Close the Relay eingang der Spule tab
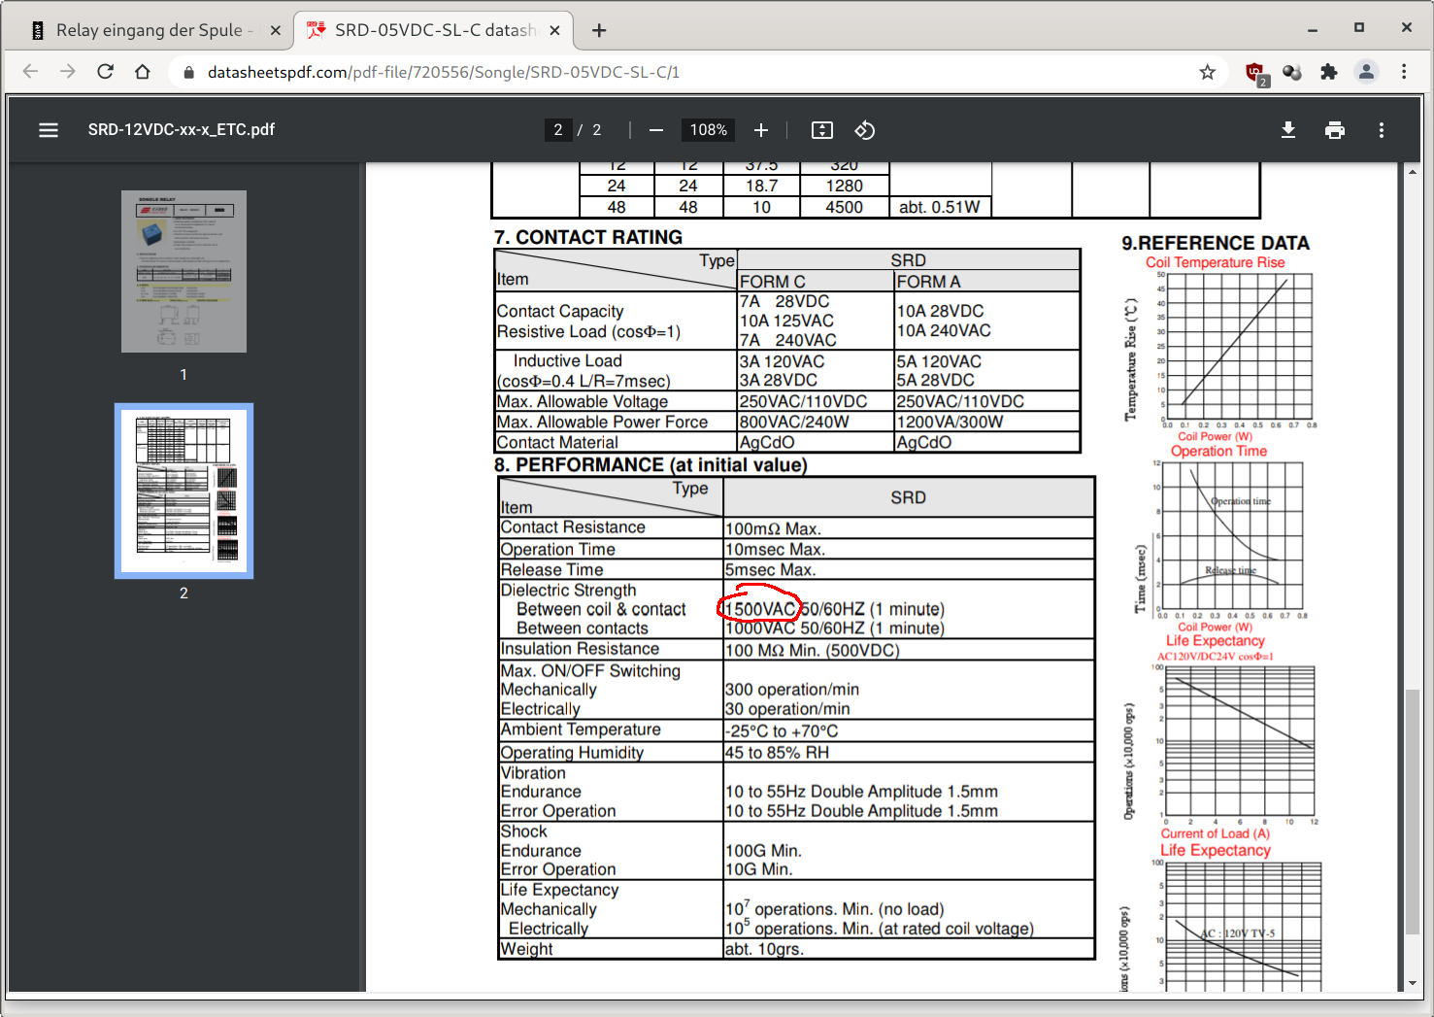1434x1017 pixels. (x=276, y=31)
